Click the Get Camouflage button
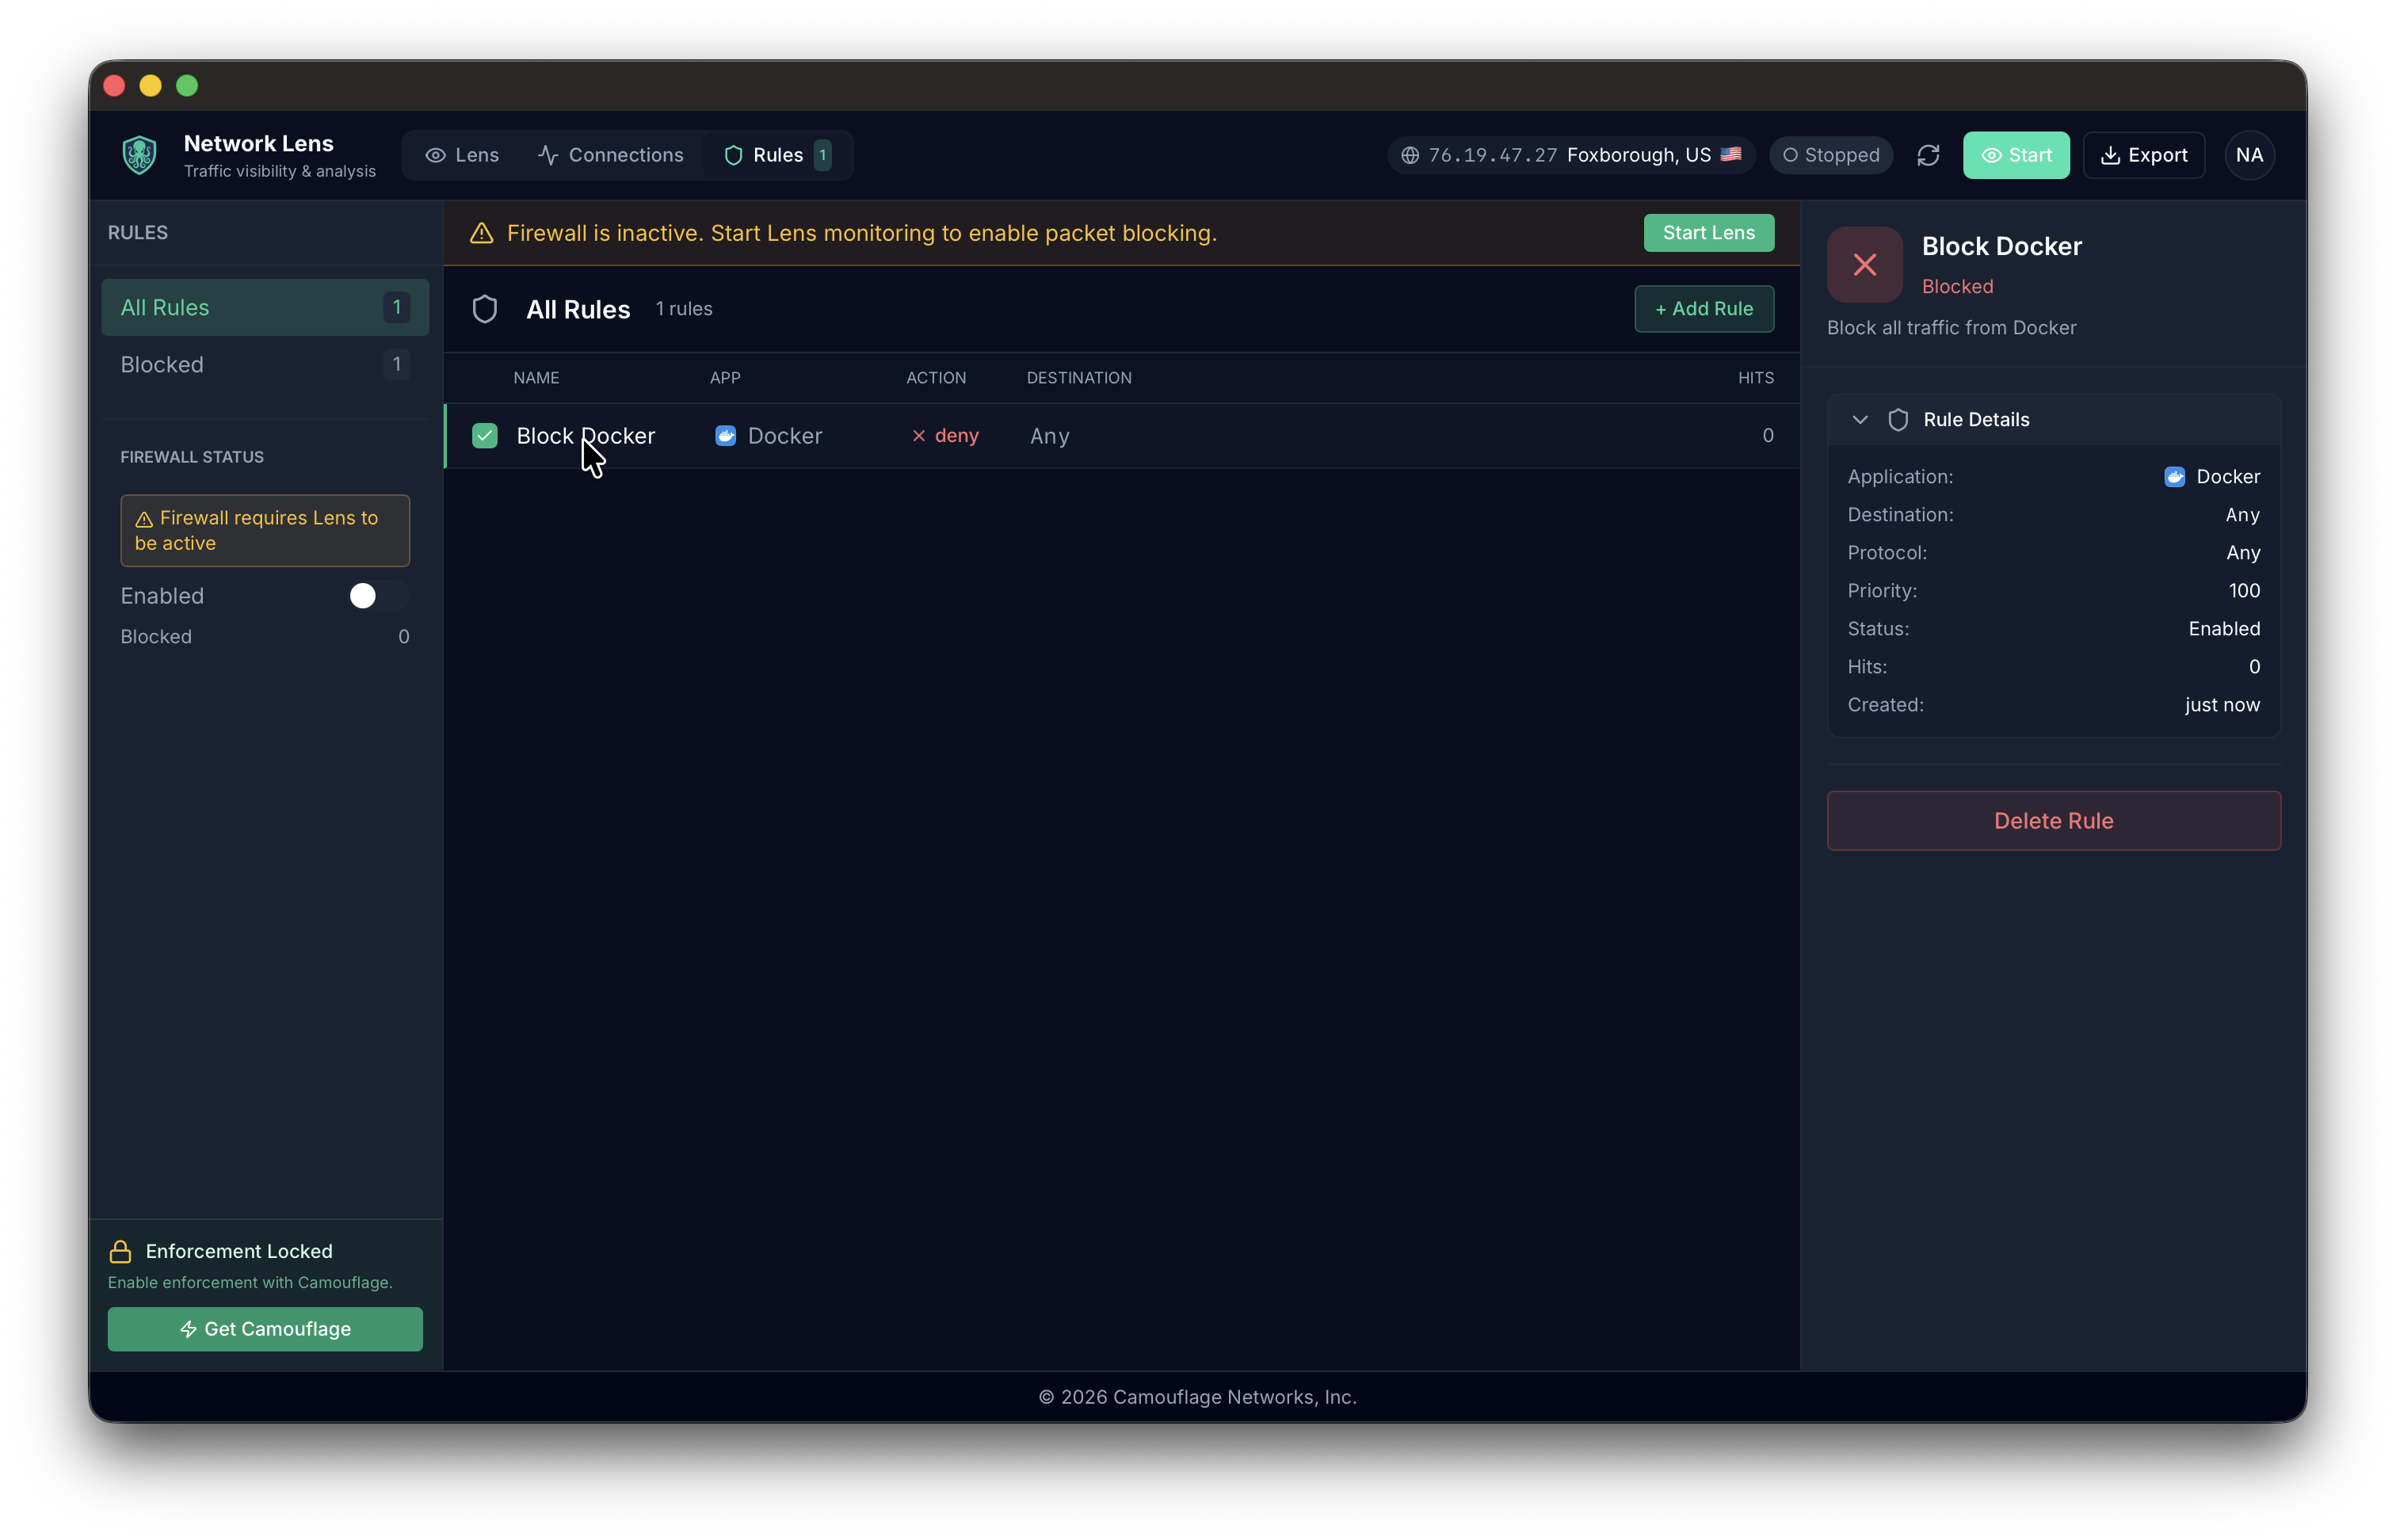 [x=265, y=1329]
